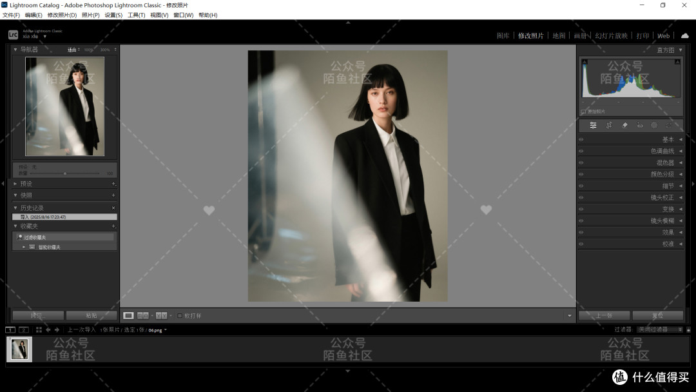696x392 pixels.
Task: Open the cloud sync status icon
Action: point(685,35)
